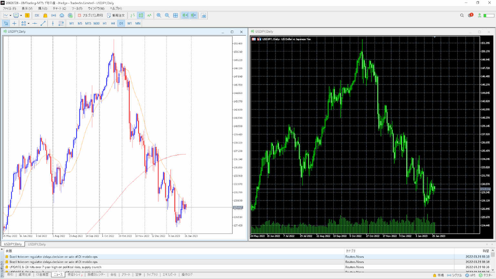Viewport: 496px width, 279px height.
Task: Click the chart screenshot camera icon
Action: point(203,15)
